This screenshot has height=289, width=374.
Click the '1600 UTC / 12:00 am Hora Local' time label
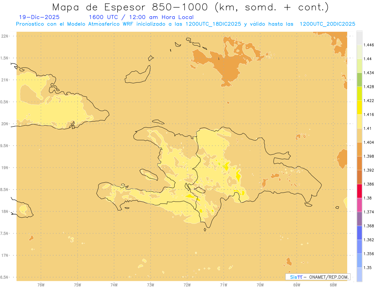pyautogui.click(x=141, y=17)
